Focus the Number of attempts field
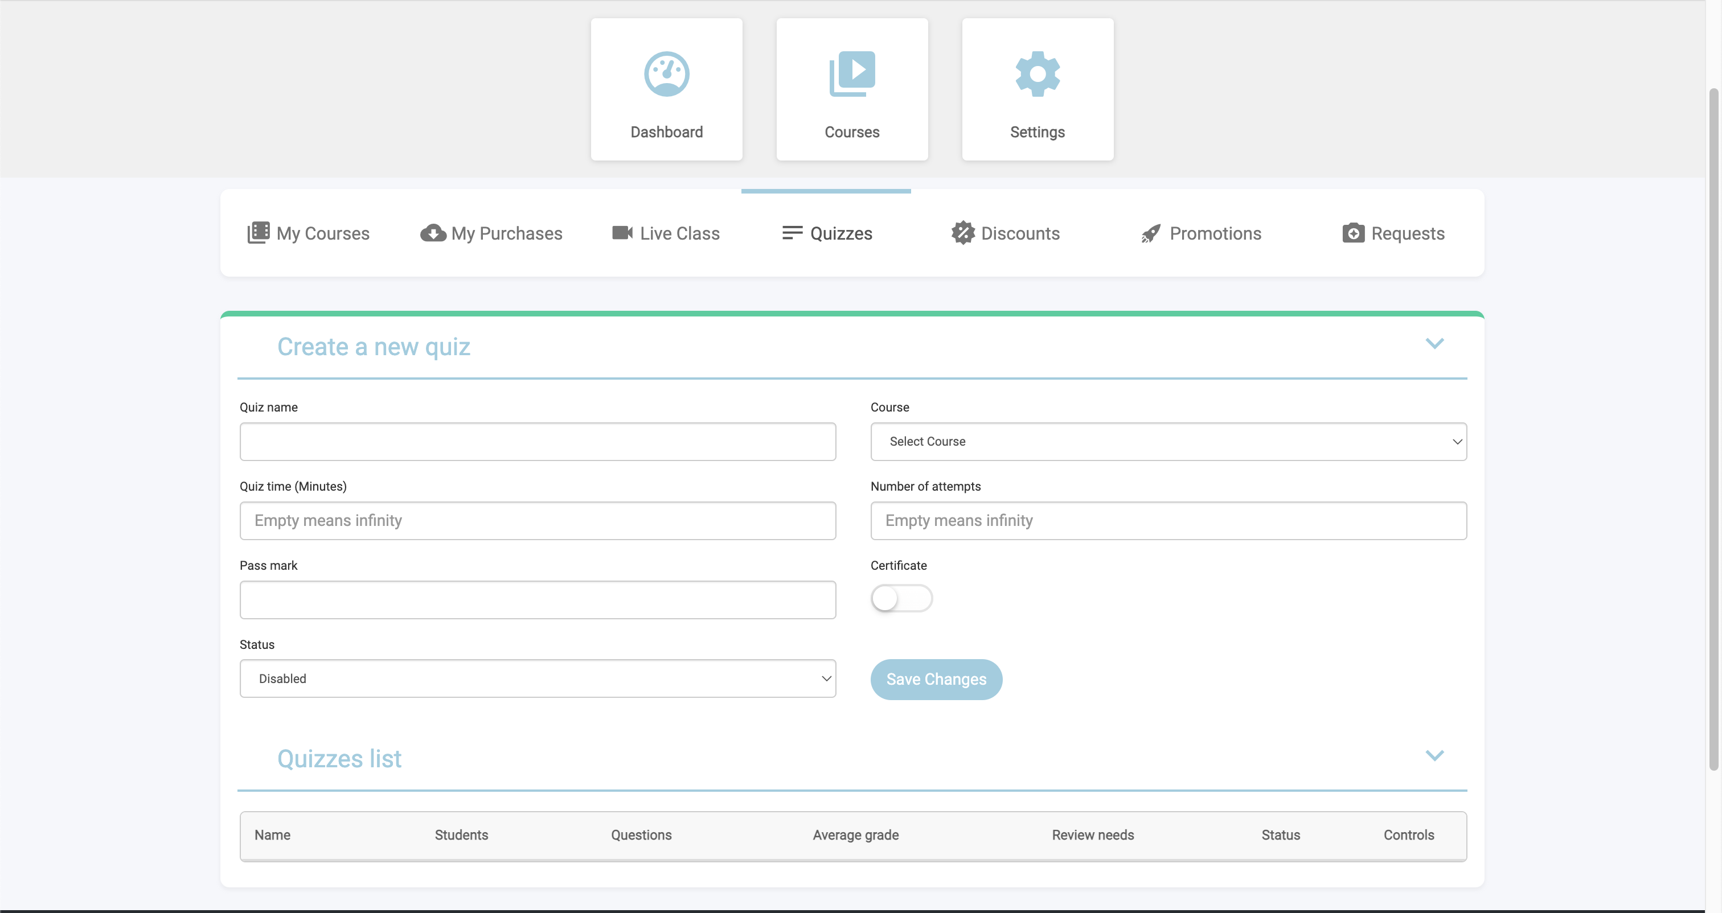The height and width of the screenshot is (913, 1722). click(1168, 520)
